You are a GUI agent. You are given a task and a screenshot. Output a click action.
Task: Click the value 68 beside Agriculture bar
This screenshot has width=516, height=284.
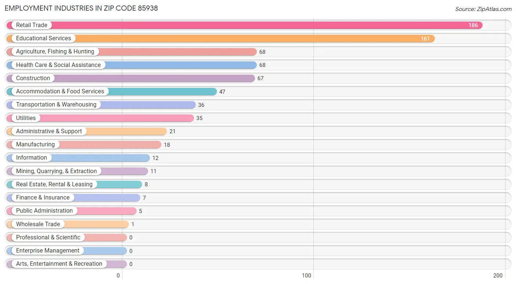click(x=262, y=52)
